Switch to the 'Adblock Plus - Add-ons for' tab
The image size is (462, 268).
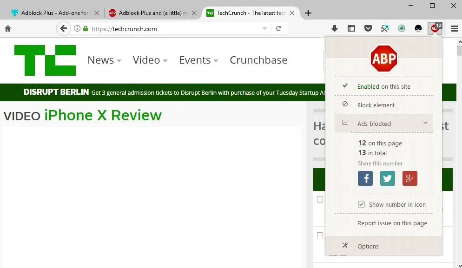(x=54, y=13)
